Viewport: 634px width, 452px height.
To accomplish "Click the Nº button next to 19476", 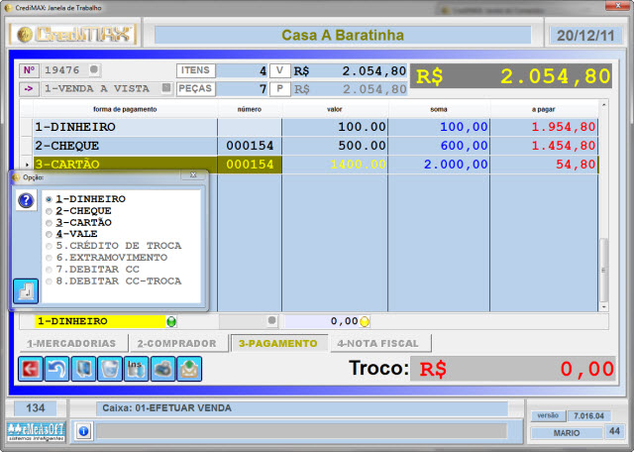I will coord(29,70).
